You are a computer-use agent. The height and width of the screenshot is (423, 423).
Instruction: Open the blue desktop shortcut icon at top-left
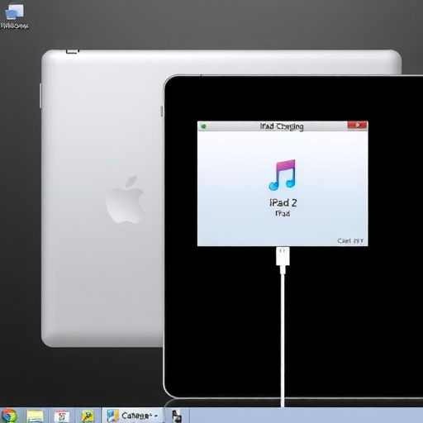pyautogui.click(x=14, y=12)
